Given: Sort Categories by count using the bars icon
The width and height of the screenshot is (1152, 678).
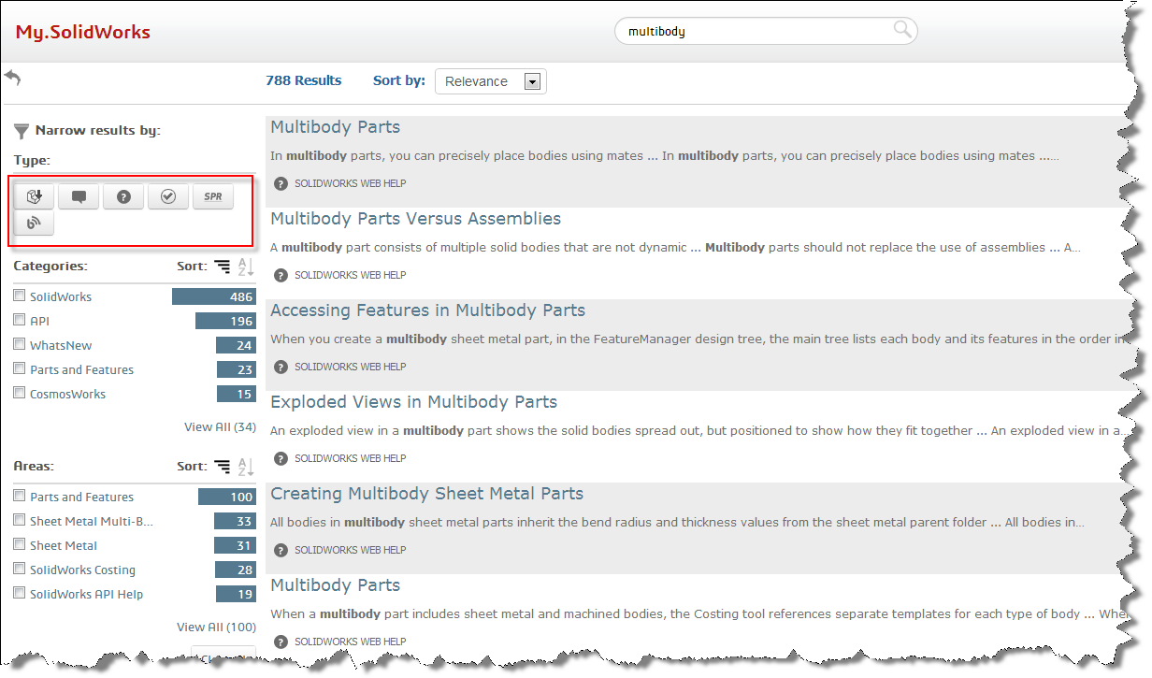Looking at the screenshot, I should [x=222, y=266].
